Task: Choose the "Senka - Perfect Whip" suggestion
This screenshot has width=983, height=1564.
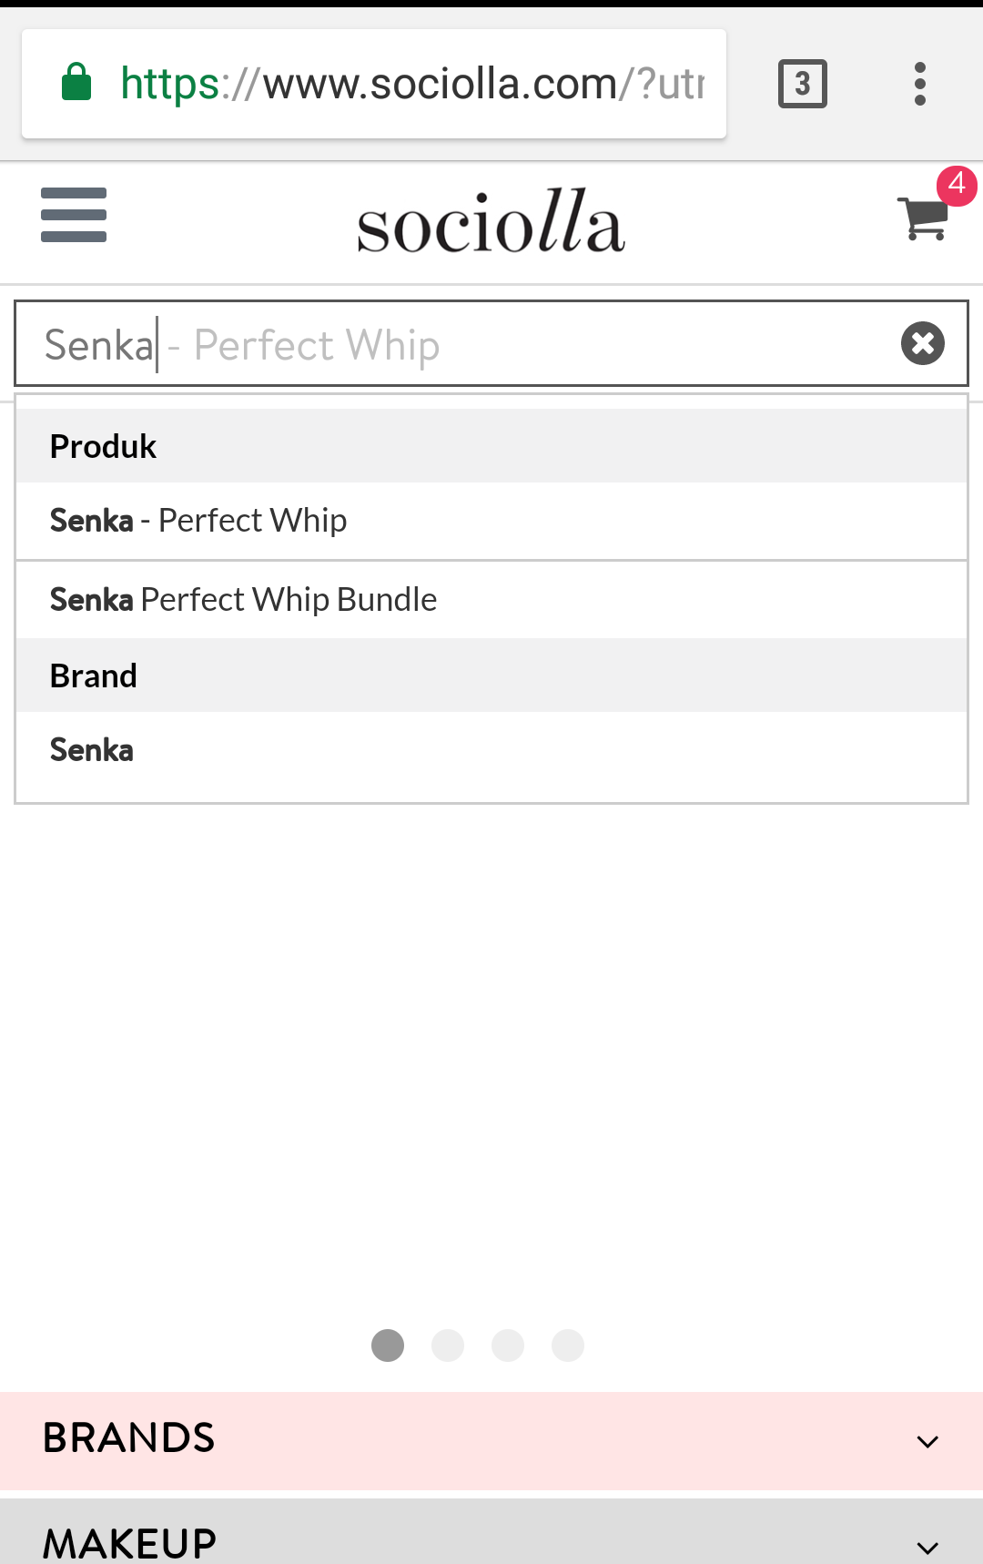Action: pyautogui.click(x=198, y=521)
